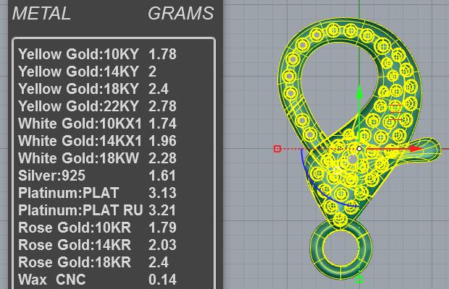
Task: Select the Yellow Gold:10KY row
Action: [x=97, y=54]
